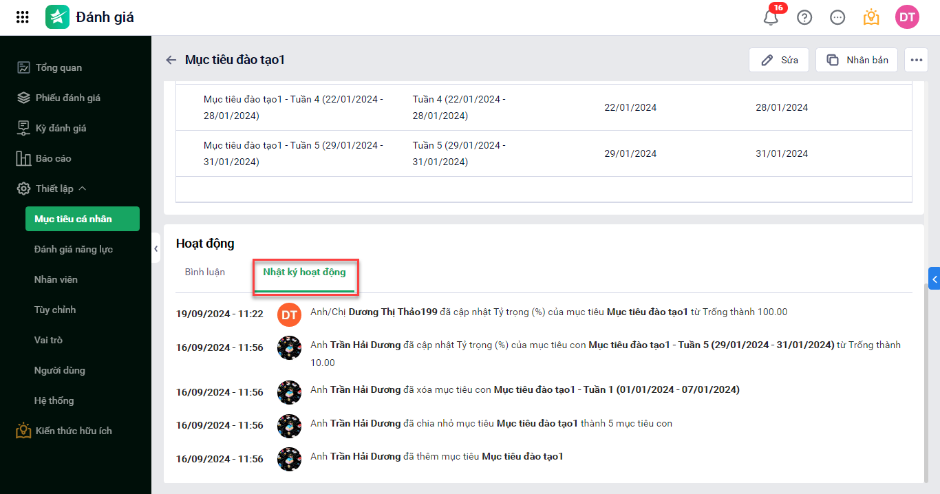Click the Kiến thức hữu ích lightbulb icon
This screenshot has height=494, width=940.
click(23, 431)
